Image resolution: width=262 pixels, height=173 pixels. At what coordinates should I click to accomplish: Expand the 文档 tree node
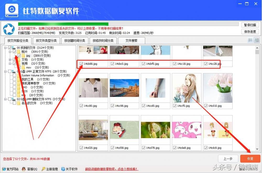(10, 60)
